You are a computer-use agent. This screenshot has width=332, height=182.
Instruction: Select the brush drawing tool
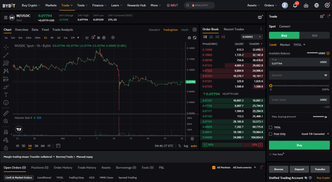pos(6,87)
